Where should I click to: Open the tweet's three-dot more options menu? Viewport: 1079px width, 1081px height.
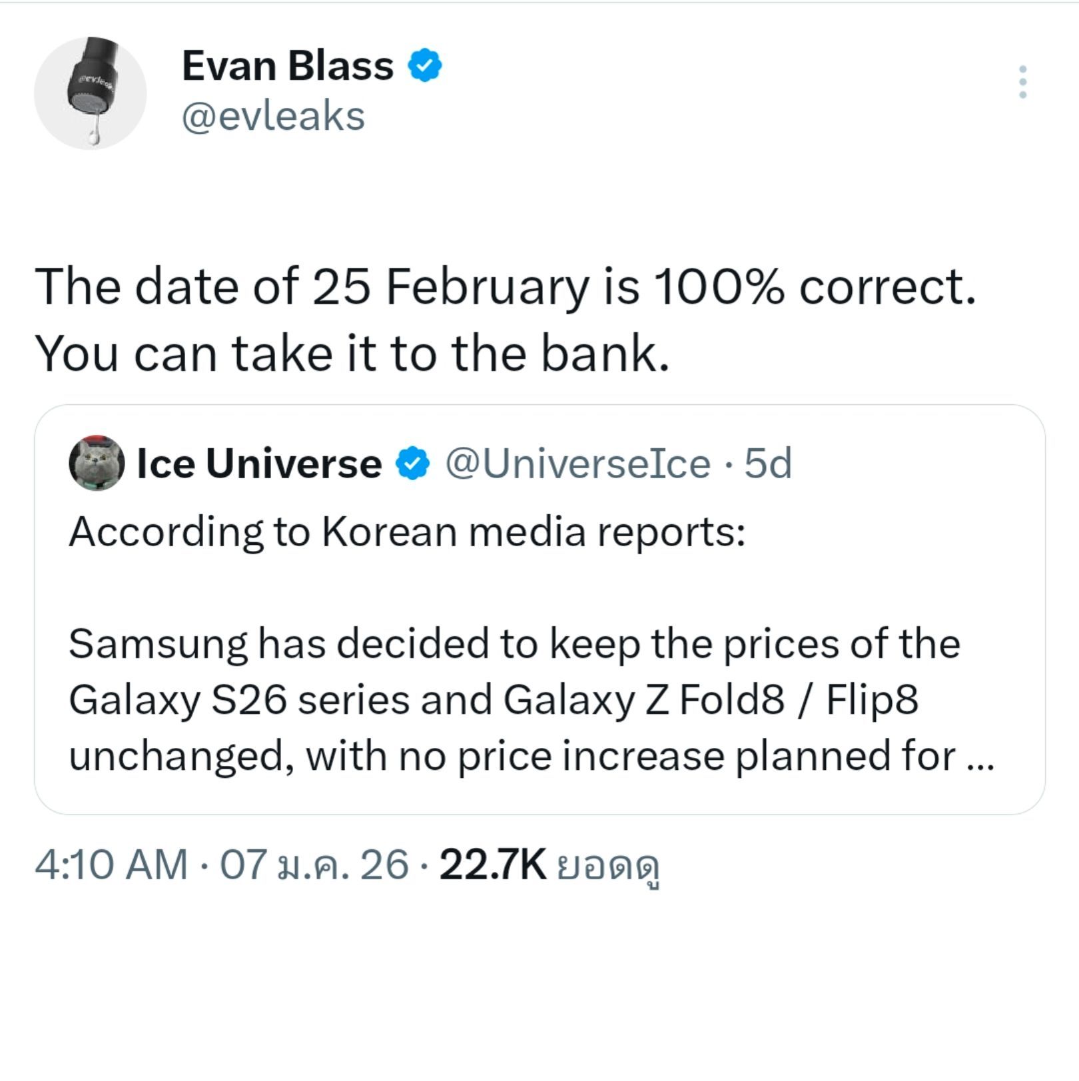click(1022, 82)
